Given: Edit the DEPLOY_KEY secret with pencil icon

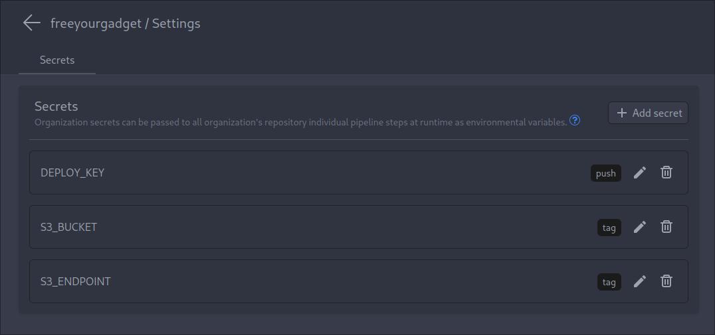Looking at the screenshot, I should (640, 172).
